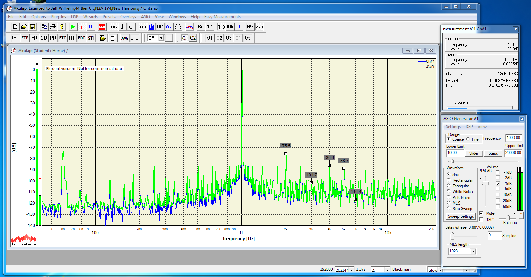The width and height of the screenshot is (531, 277).
Task: Open the Z dropdown in status bar
Action: point(387,270)
